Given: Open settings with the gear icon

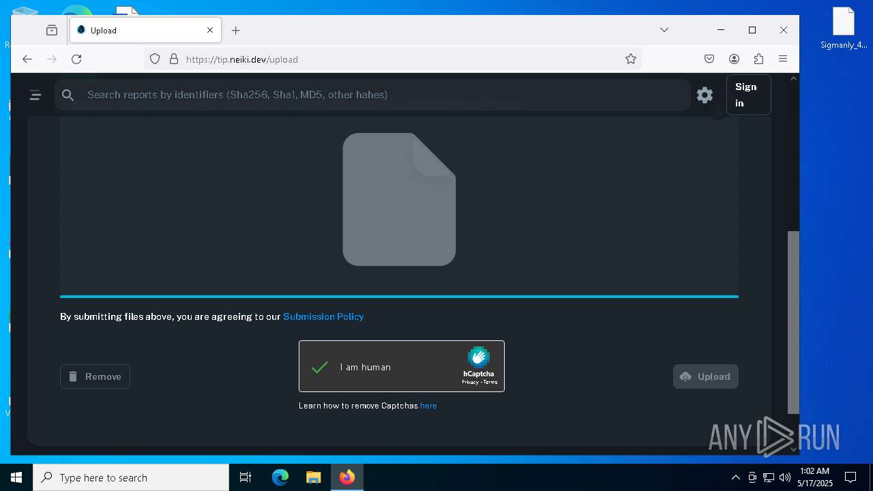Looking at the screenshot, I should coord(705,95).
